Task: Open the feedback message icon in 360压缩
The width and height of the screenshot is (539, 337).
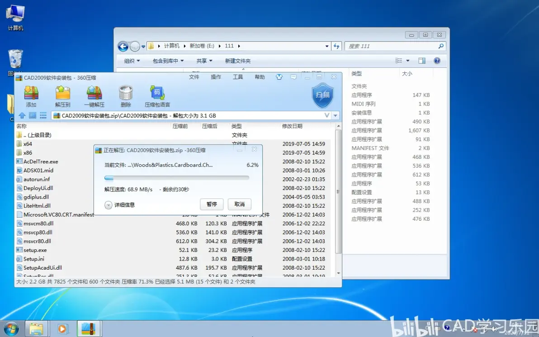Action: pos(293,77)
